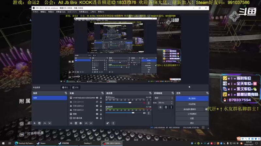Open the 场景集合(S) menu
Viewport: 261px width, 146px height.
click(x=84, y=12)
